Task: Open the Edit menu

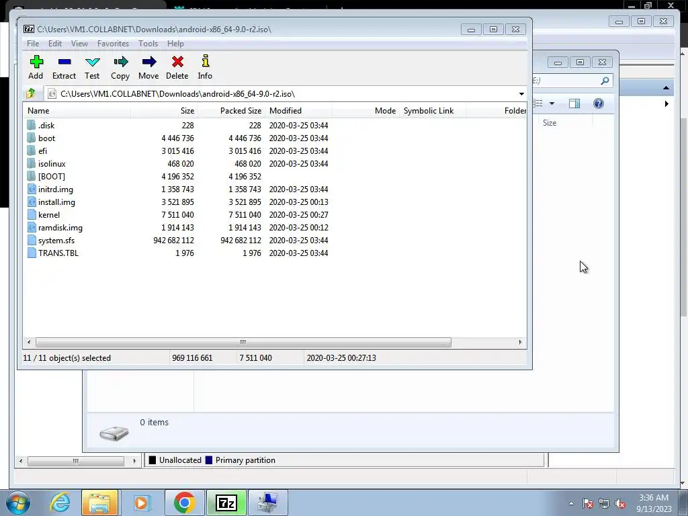Action: point(55,44)
